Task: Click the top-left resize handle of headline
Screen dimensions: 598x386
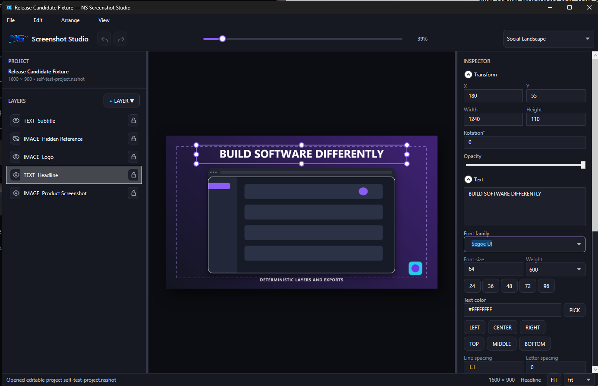Action: (196, 145)
